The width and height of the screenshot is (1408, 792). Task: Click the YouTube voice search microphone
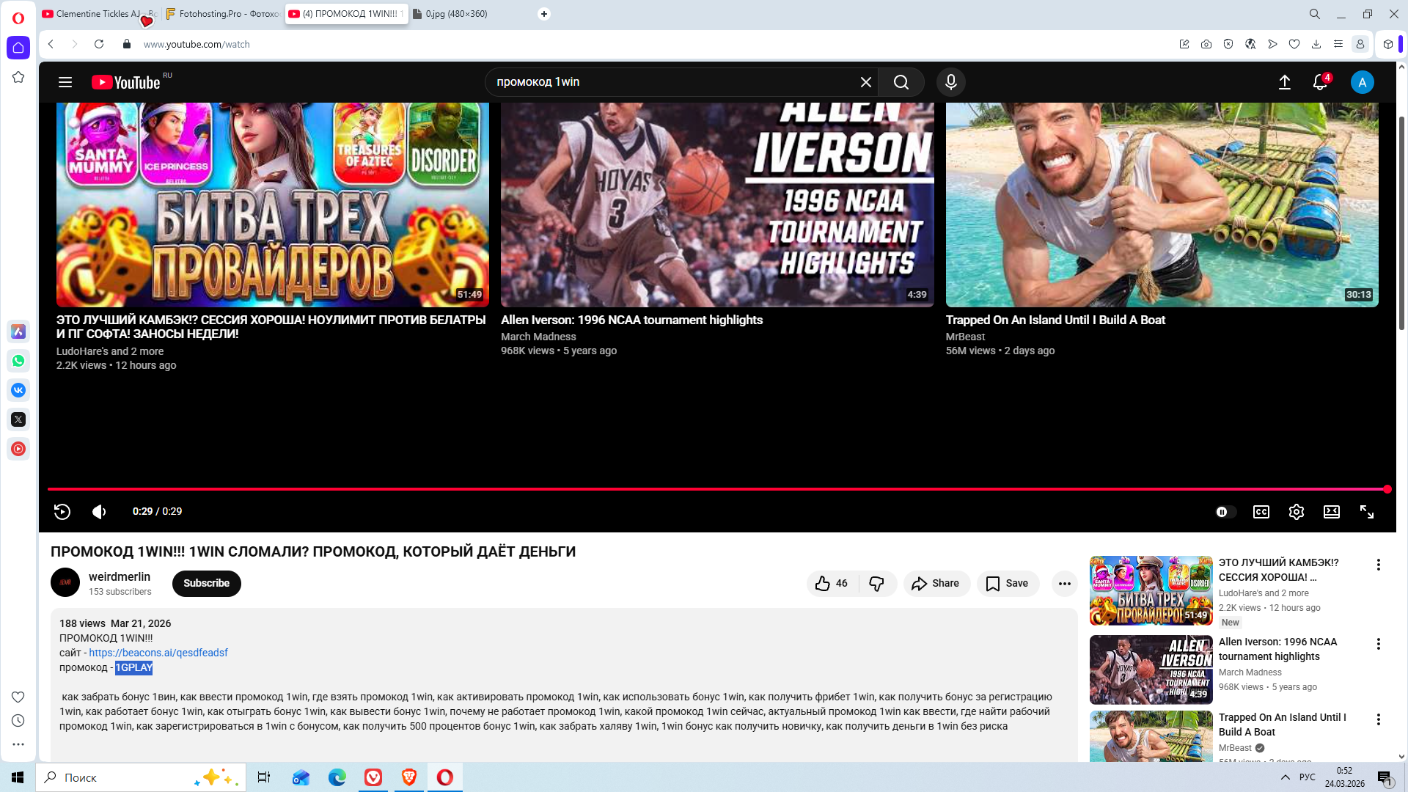pos(950,82)
